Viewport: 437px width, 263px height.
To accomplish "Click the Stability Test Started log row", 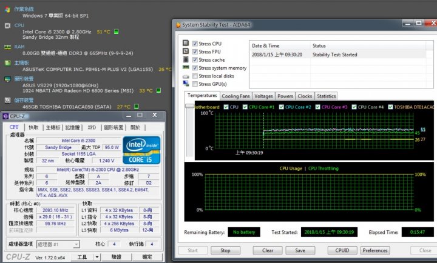I will click(x=338, y=55).
